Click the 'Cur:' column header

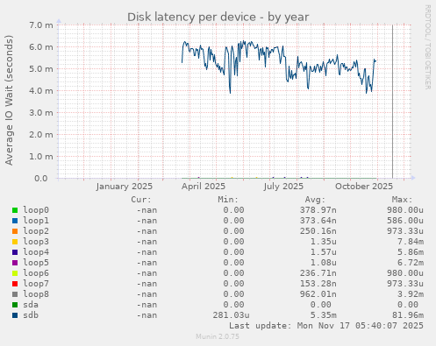click(x=141, y=200)
